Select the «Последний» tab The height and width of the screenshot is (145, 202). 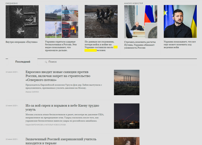point(23,62)
